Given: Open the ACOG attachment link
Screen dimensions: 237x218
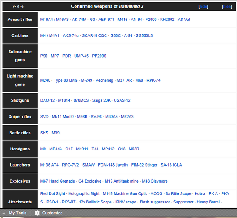Looking at the screenshot, I should coord(156,194).
